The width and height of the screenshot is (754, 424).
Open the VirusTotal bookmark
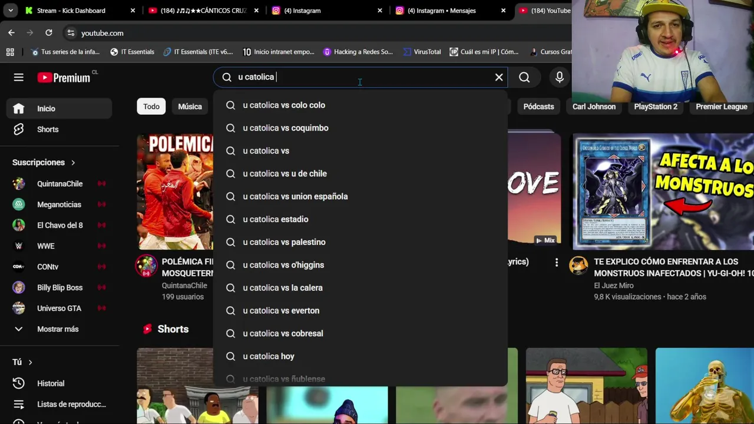422,52
